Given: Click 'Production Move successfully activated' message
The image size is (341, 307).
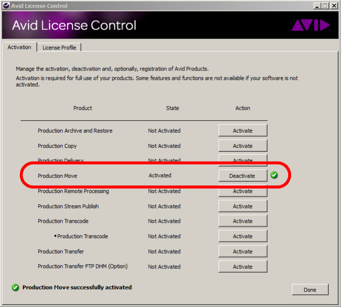Looking at the screenshot, I should pos(77,287).
